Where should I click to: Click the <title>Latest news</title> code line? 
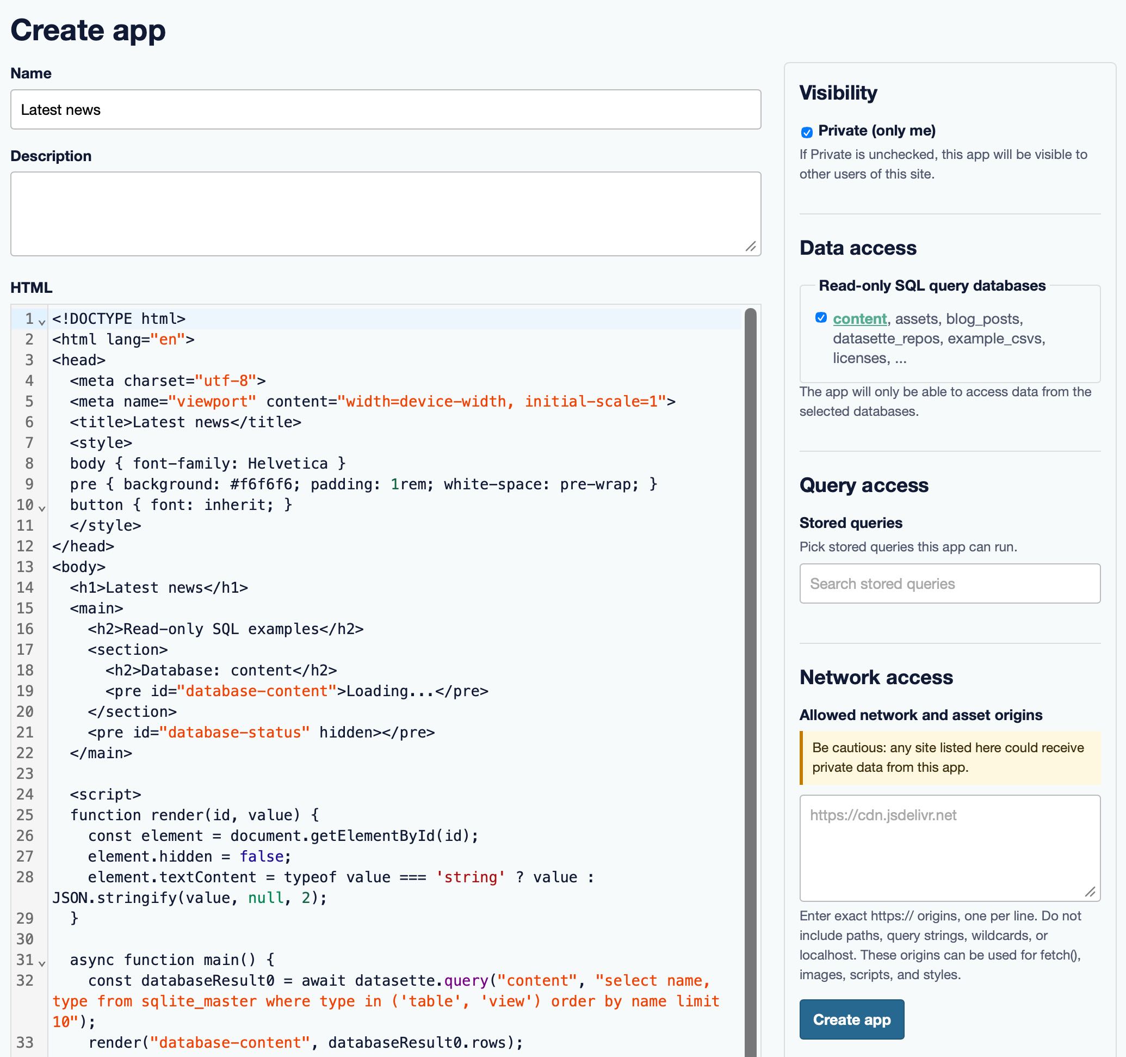point(185,422)
